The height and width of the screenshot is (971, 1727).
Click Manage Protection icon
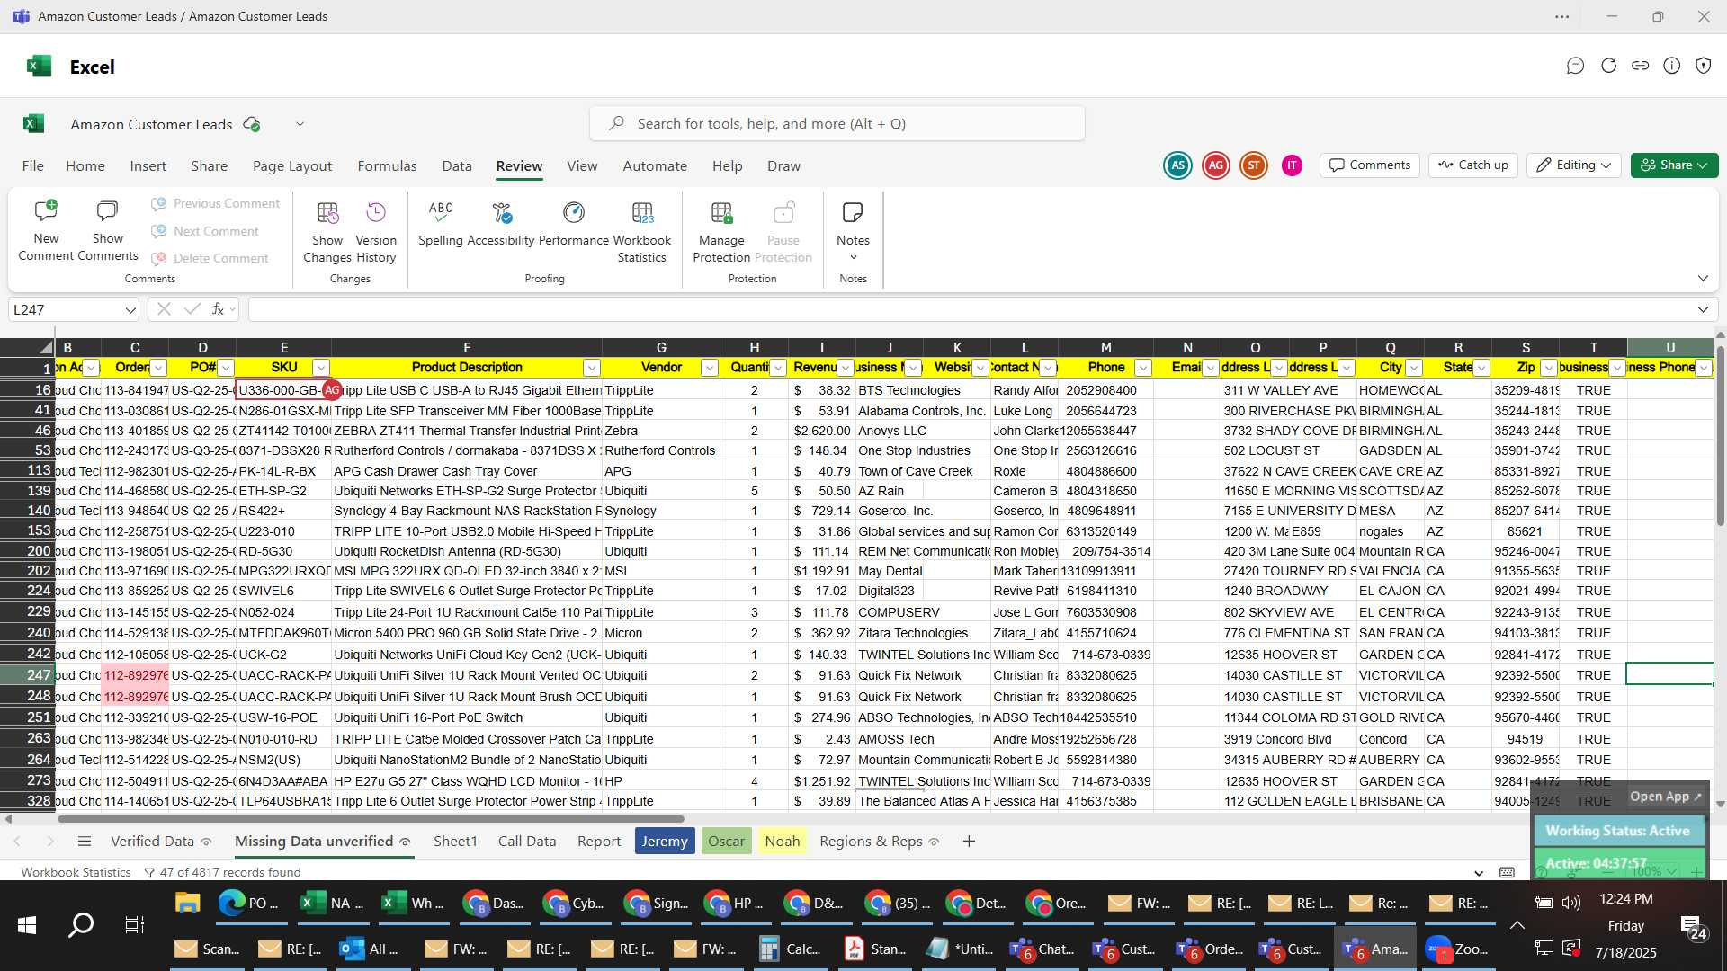tap(721, 213)
